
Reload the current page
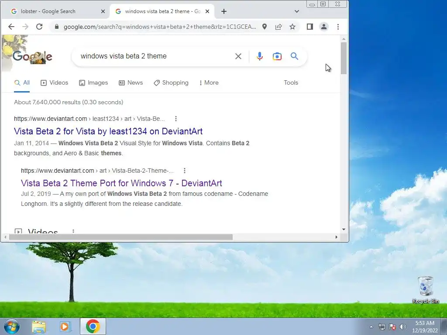point(39,27)
